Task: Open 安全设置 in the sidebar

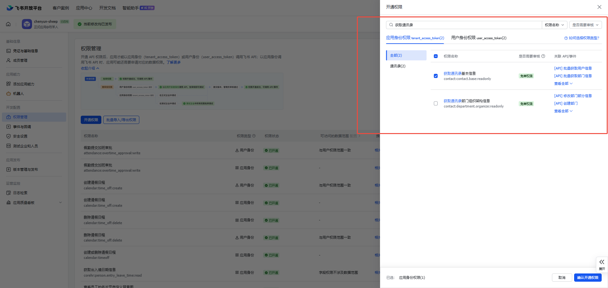Action: coord(20,136)
